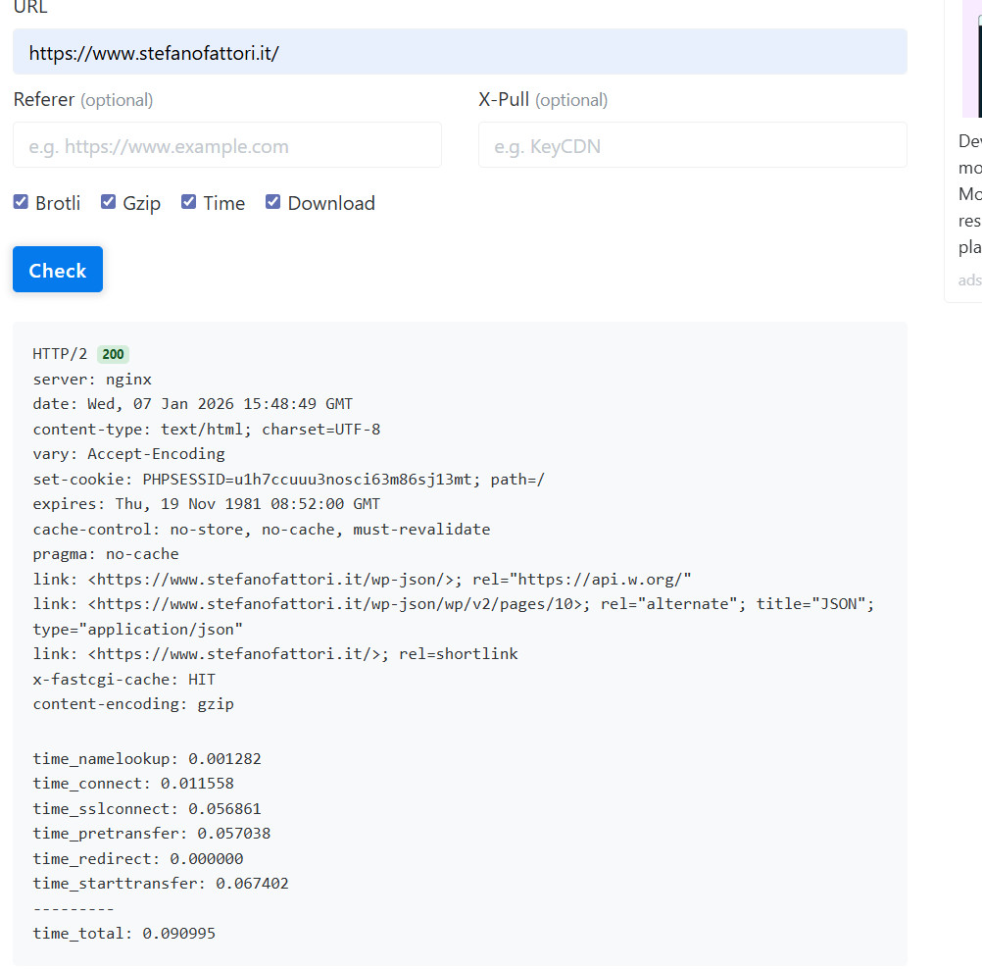Disable the Time checkbox
The height and width of the screenshot is (969, 982).
point(189,202)
